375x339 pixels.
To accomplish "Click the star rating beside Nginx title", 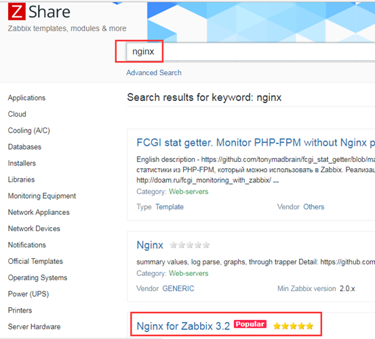I will click(190, 245).
